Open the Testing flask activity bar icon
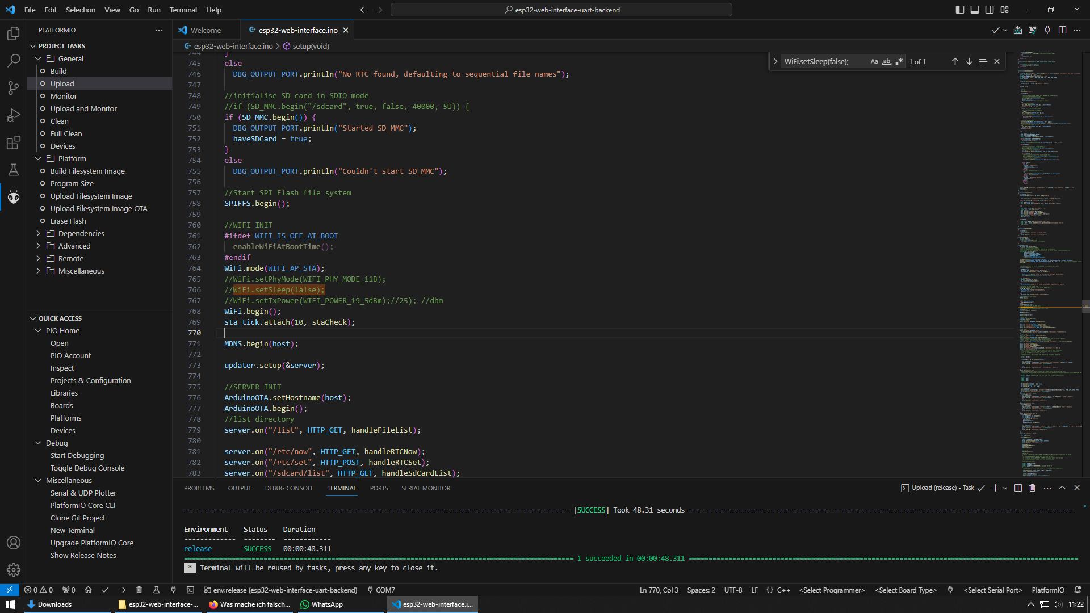The width and height of the screenshot is (1090, 613). point(14,170)
